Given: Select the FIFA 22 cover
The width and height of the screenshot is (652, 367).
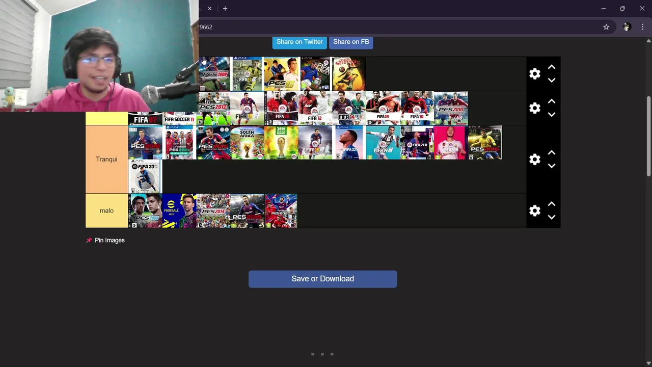Looking at the screenshot, I should (x=349, y=143).
